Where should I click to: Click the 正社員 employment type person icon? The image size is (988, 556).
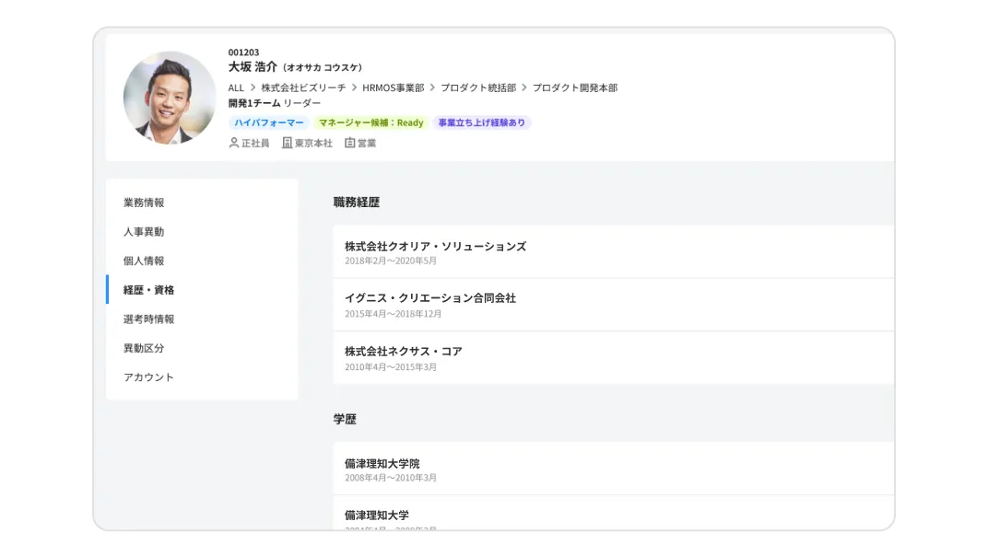233,144
